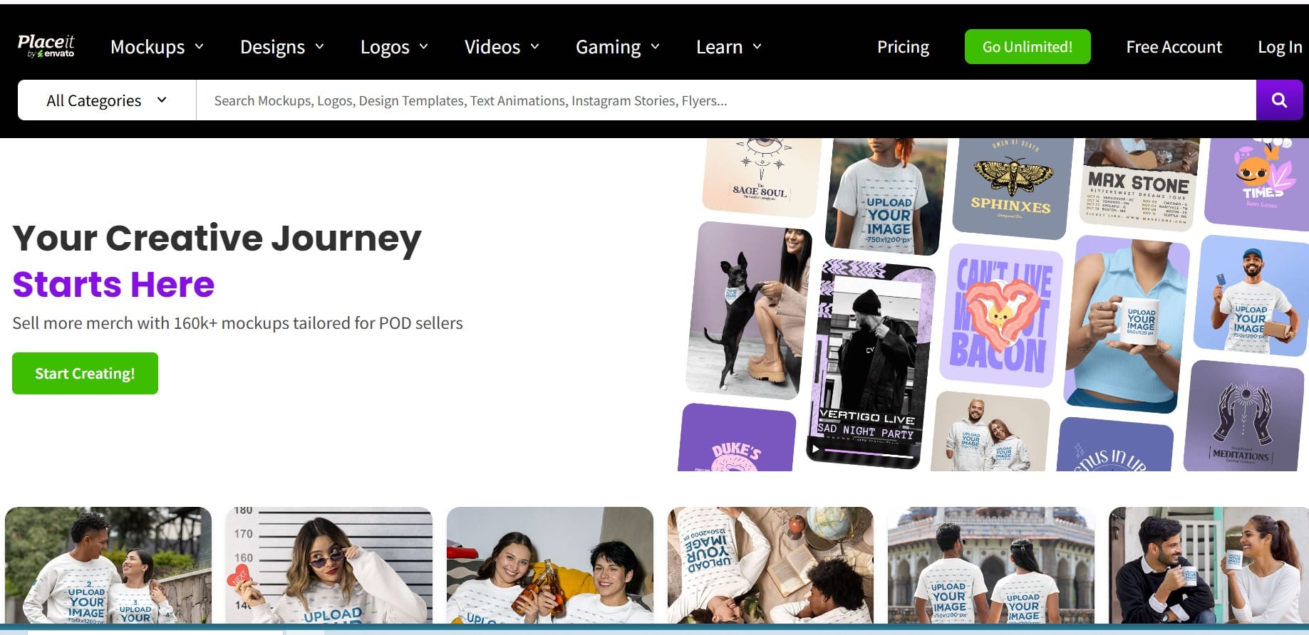Expand the Mockups menu
Image resolution: width=1309 pixels, height=635 pixels.
(x=157, y=47)
